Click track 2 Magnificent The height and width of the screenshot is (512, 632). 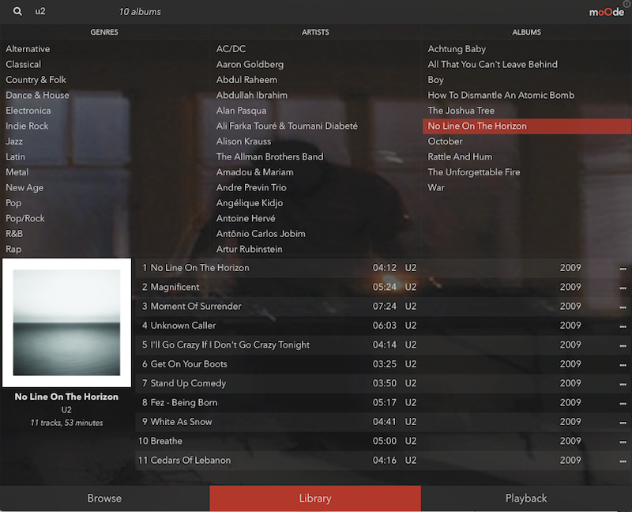coord(382,287)
